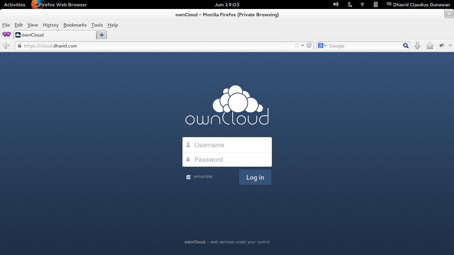Click the Log in button

pyautogui.click(x=255, y=177)
